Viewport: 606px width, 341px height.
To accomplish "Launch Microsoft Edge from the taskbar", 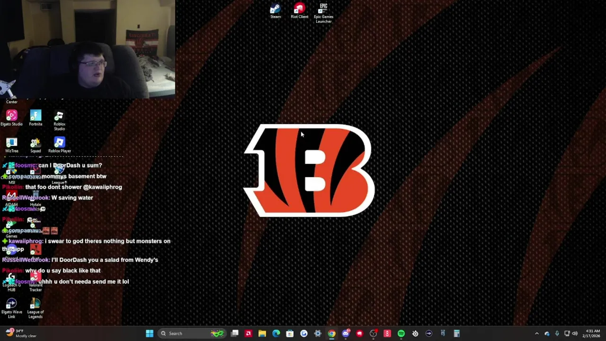I will (276, 333).
